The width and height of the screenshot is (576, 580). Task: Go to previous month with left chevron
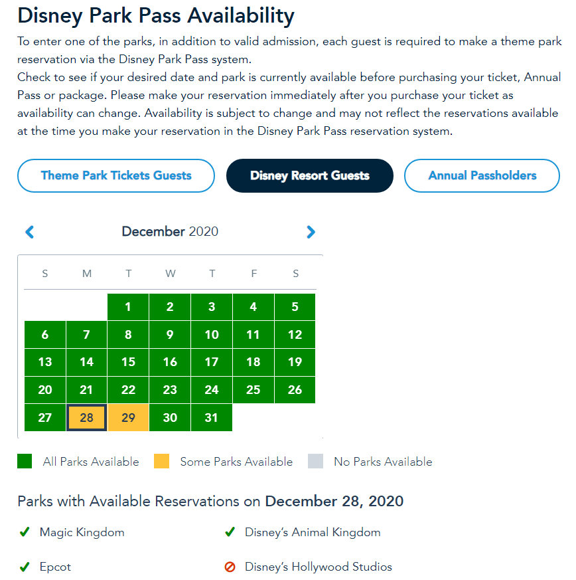pos(29,232)
